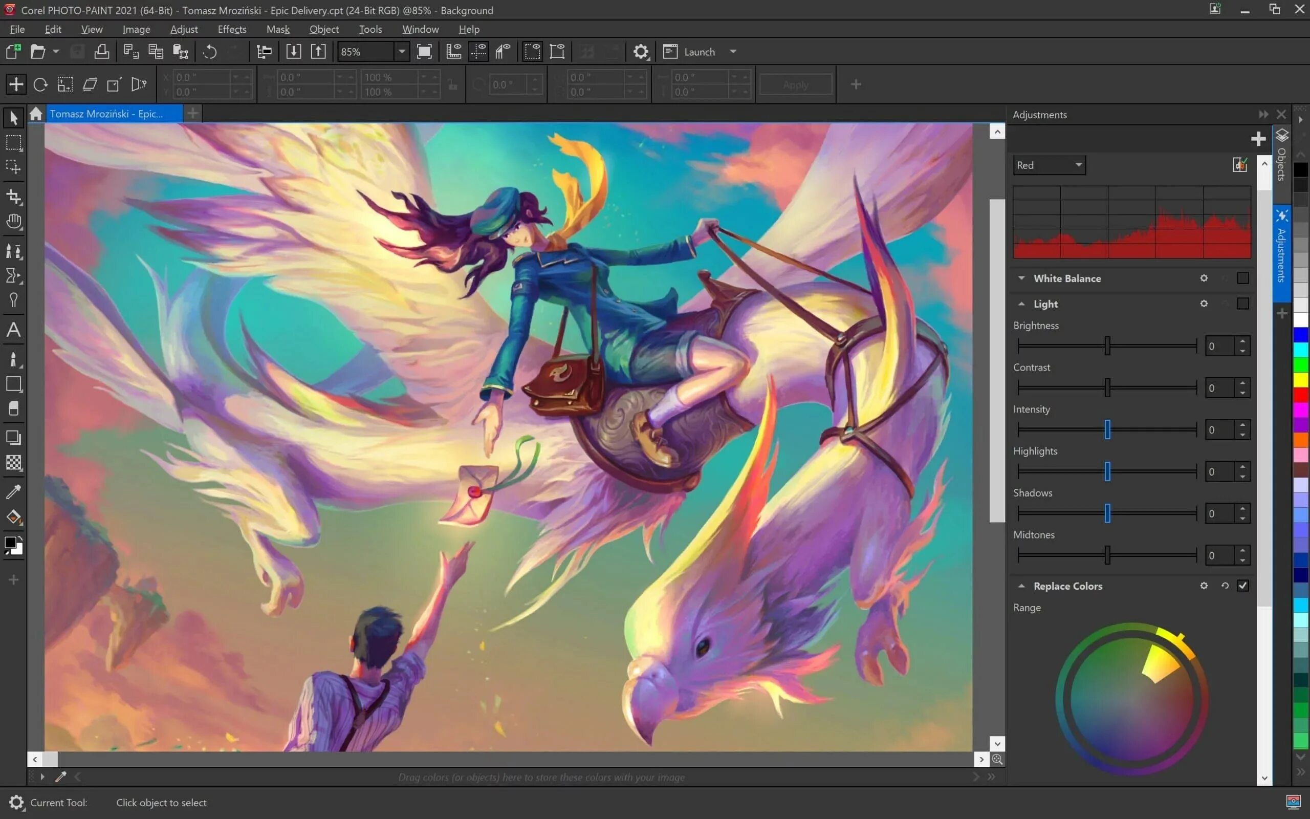Select the Rectangle Mask tool

(13, 142)
